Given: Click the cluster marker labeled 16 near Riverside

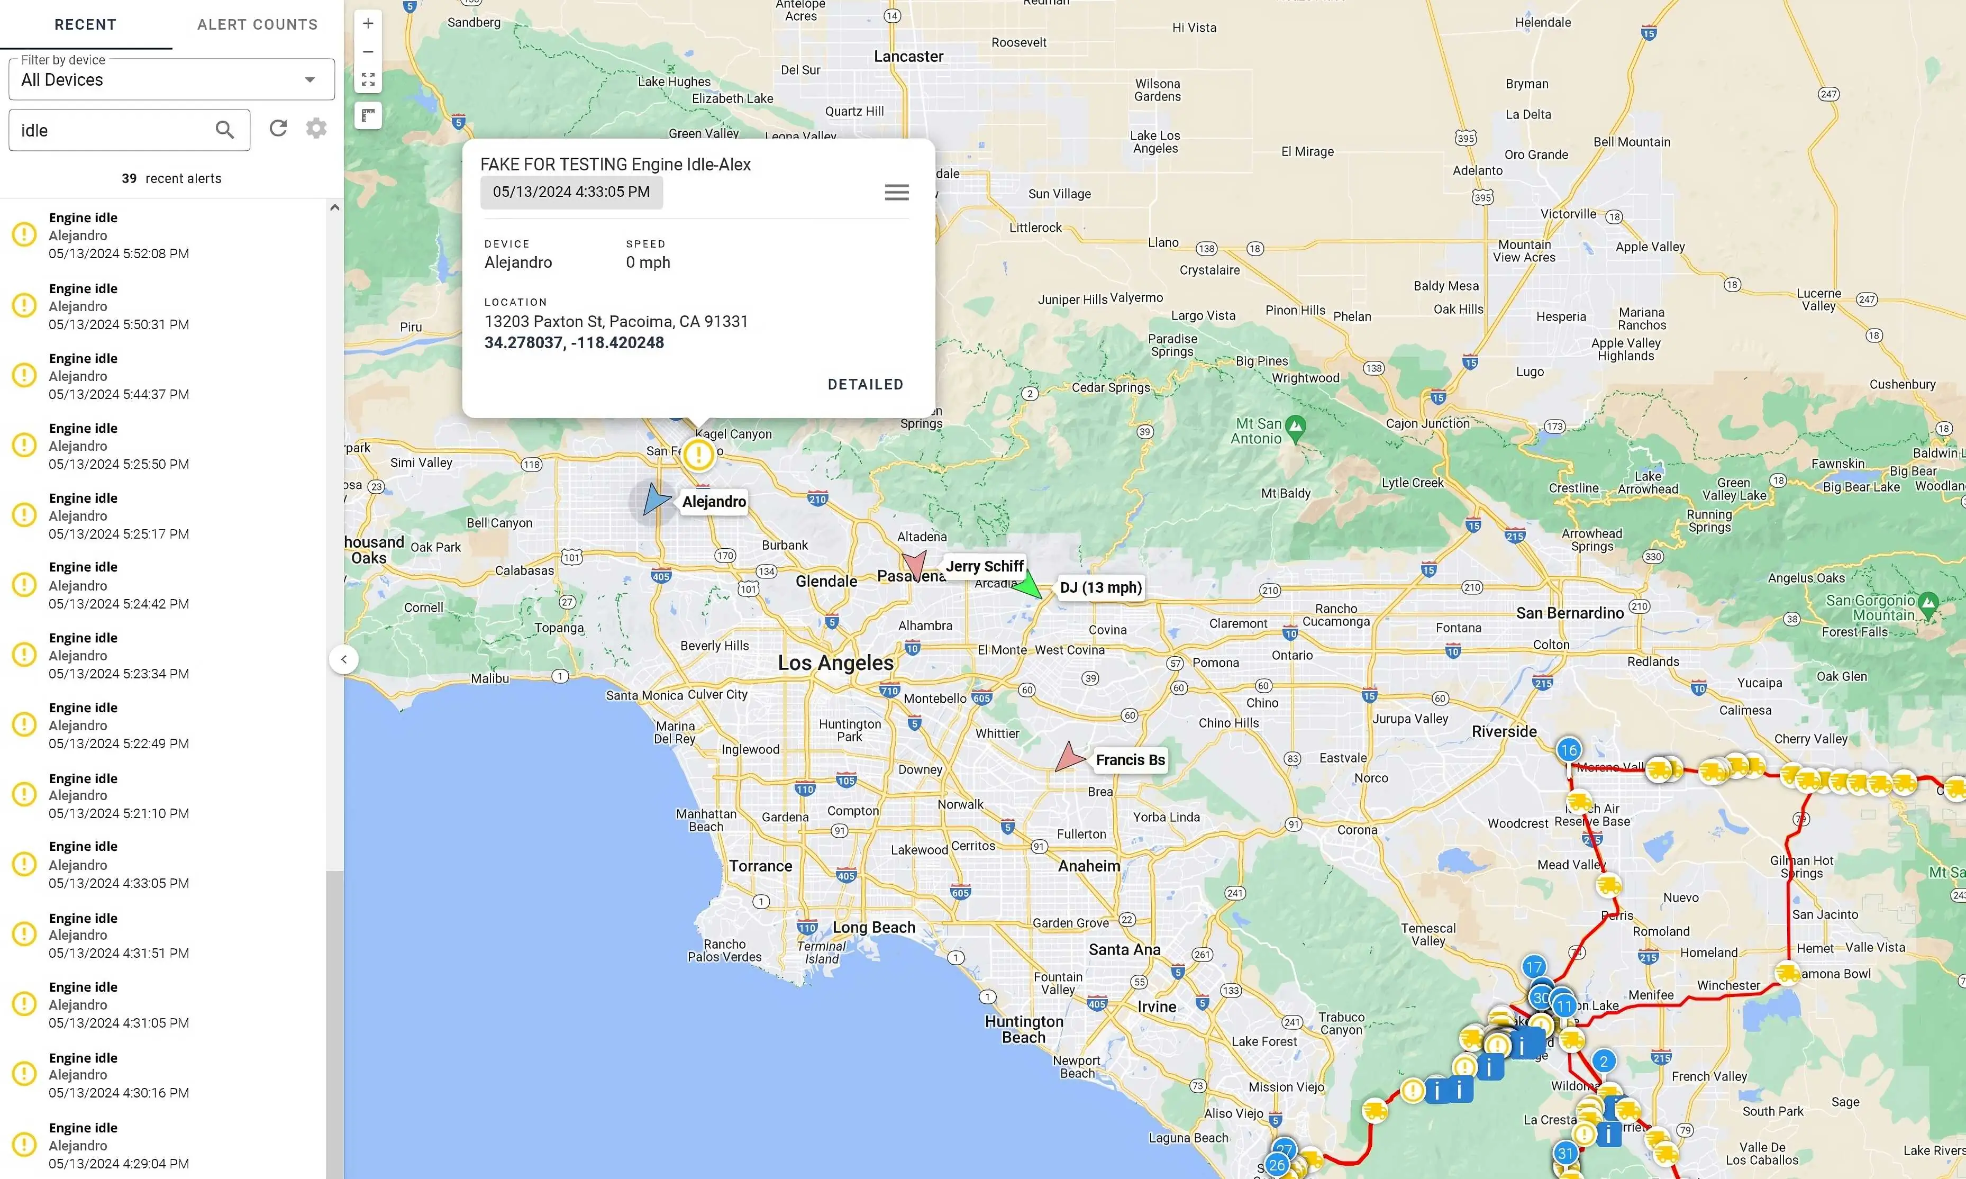Looking at the screenshot, I should [x=1569, y=749].
